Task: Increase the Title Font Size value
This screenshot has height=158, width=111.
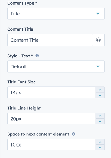Action: click(x=100, y=90)
